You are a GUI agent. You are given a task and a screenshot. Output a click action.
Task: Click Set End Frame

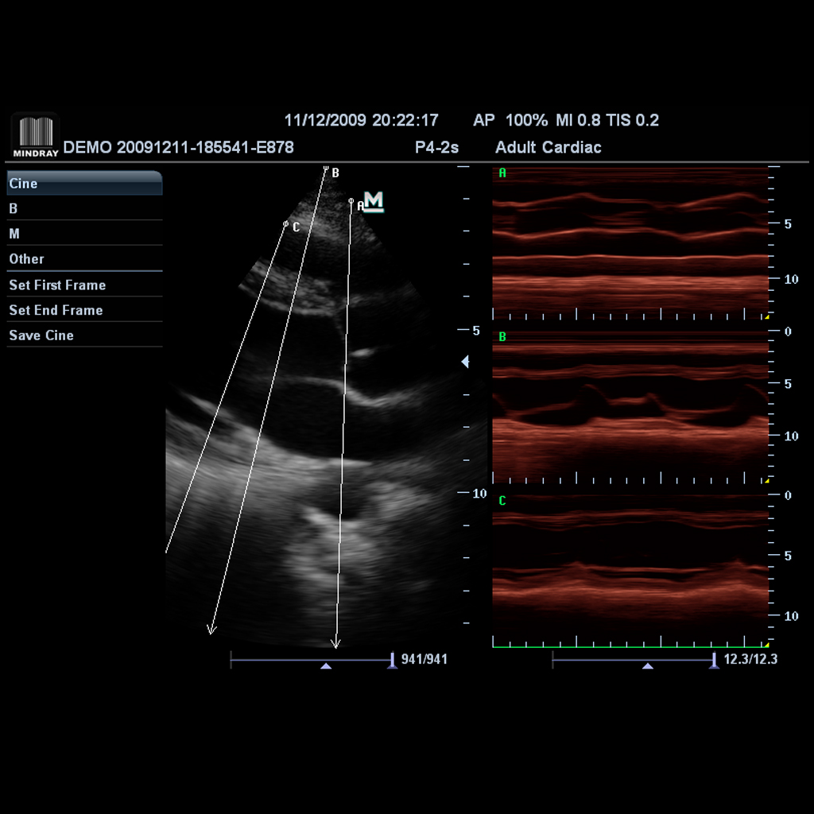tap(82, 310)
